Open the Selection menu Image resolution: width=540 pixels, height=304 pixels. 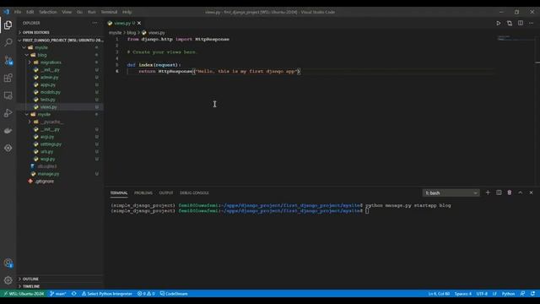pos(48,12)
